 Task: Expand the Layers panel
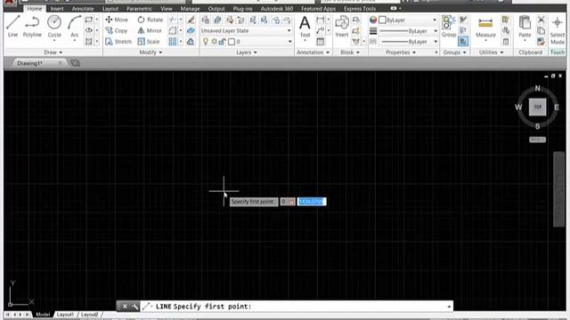point(247,52)
